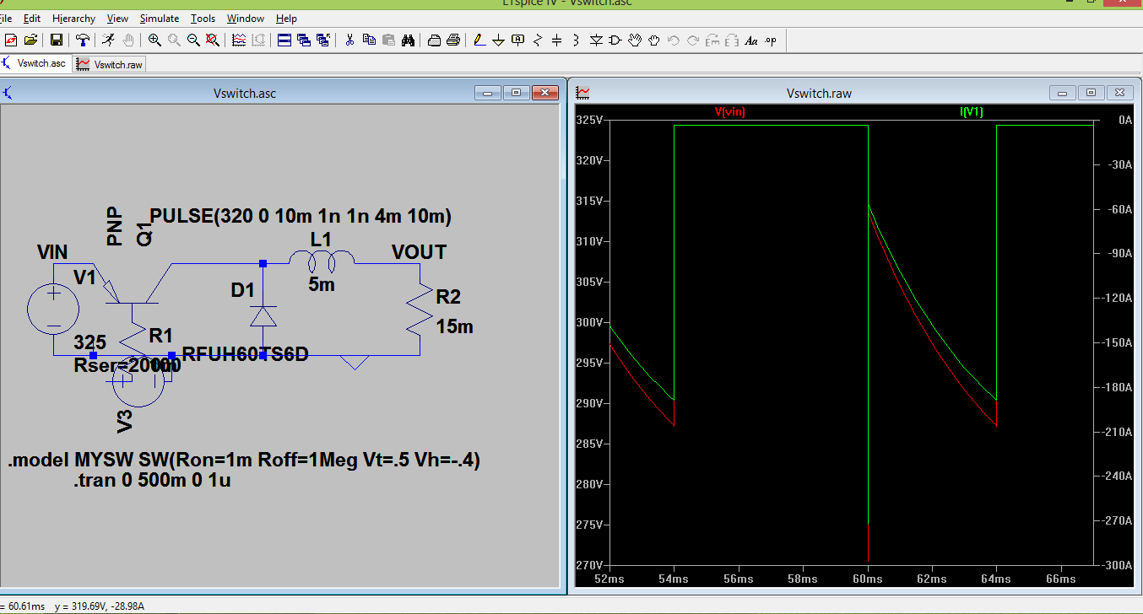The image size is (1143, 614).
Task: Save the schematic with the floppy icon
Action: point(57,40)
